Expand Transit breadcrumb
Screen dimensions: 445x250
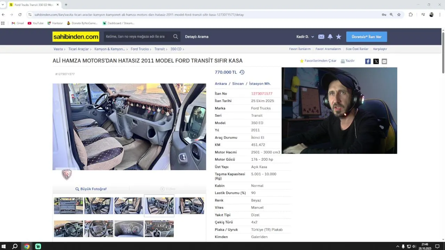pyautogui.click(x=167, y=49)
